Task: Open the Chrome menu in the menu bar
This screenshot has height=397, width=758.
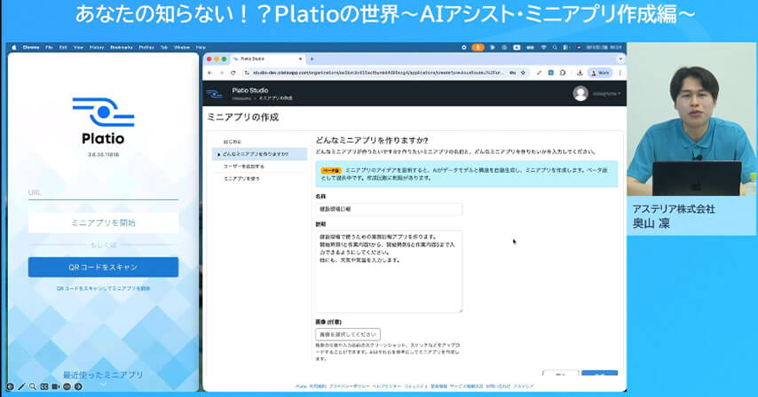Action: tap(31, 47)
